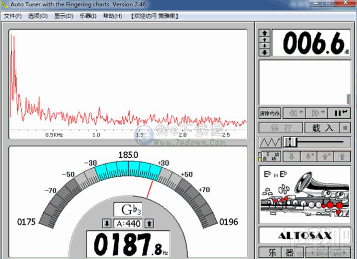Viewport: 357px width, 259px height.
Task: Open the 显示(D) menu
Action: click(x=64, y=16)
